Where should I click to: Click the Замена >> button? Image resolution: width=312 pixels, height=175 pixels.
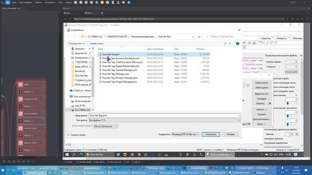262,109
